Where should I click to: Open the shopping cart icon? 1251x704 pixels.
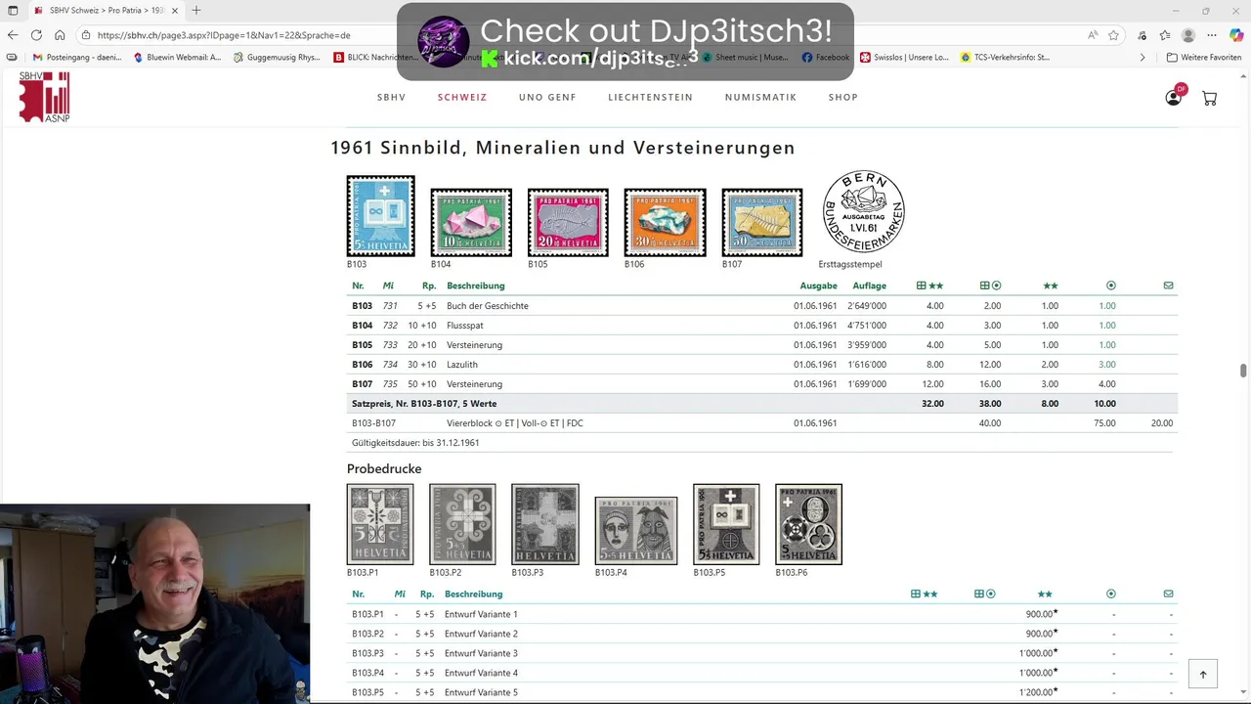pyautogui.click(x=1209, y=98)
